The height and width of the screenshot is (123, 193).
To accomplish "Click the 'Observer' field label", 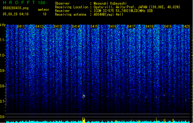I will click(62, 3).
